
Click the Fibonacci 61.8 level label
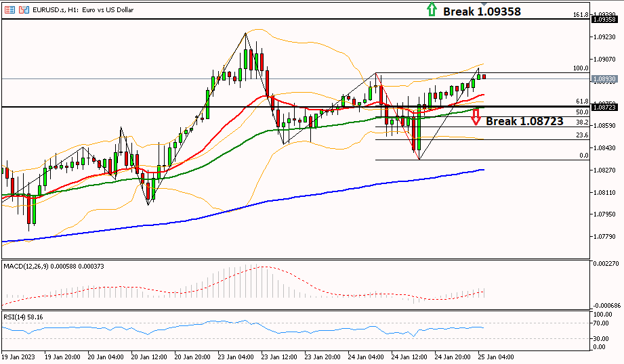[582, 101]
